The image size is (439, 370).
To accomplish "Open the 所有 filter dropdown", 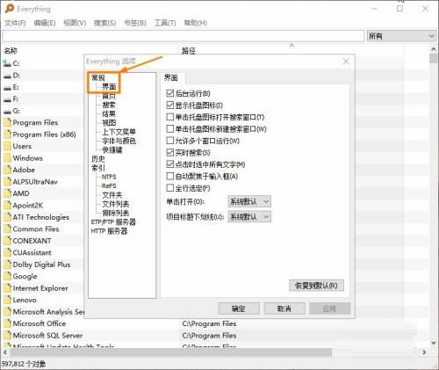I will (x=401, y=36).
